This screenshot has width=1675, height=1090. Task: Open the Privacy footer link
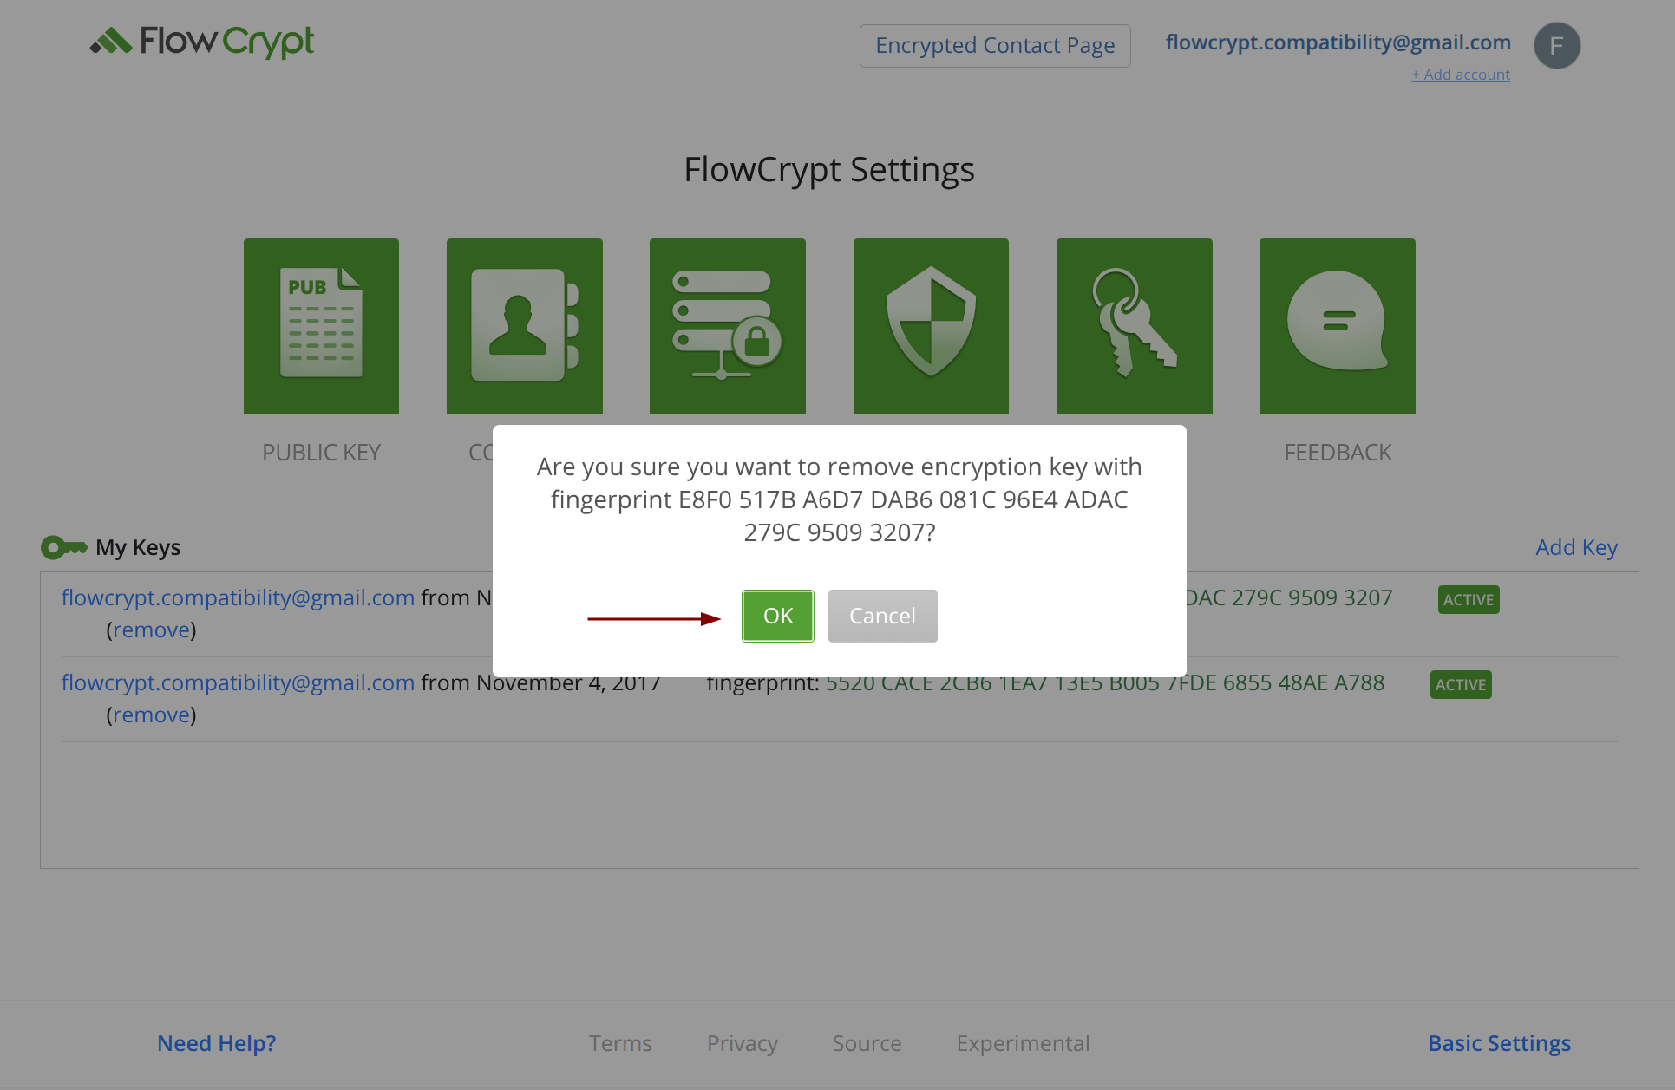tap(743, 1043)
